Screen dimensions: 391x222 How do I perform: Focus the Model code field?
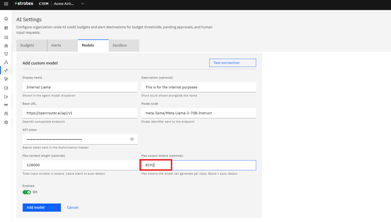click(x=199, y=113)
